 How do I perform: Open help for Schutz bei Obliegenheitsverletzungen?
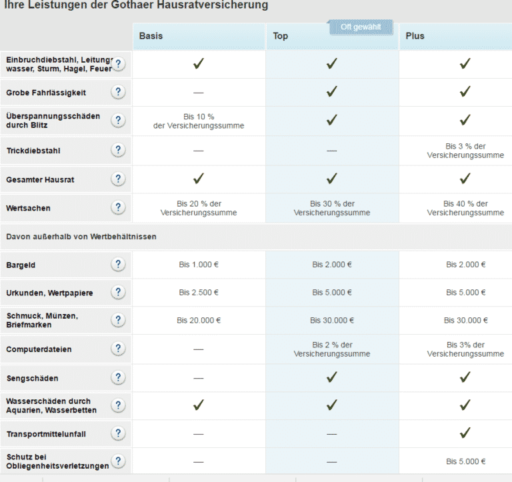click(x=118, y=461)
